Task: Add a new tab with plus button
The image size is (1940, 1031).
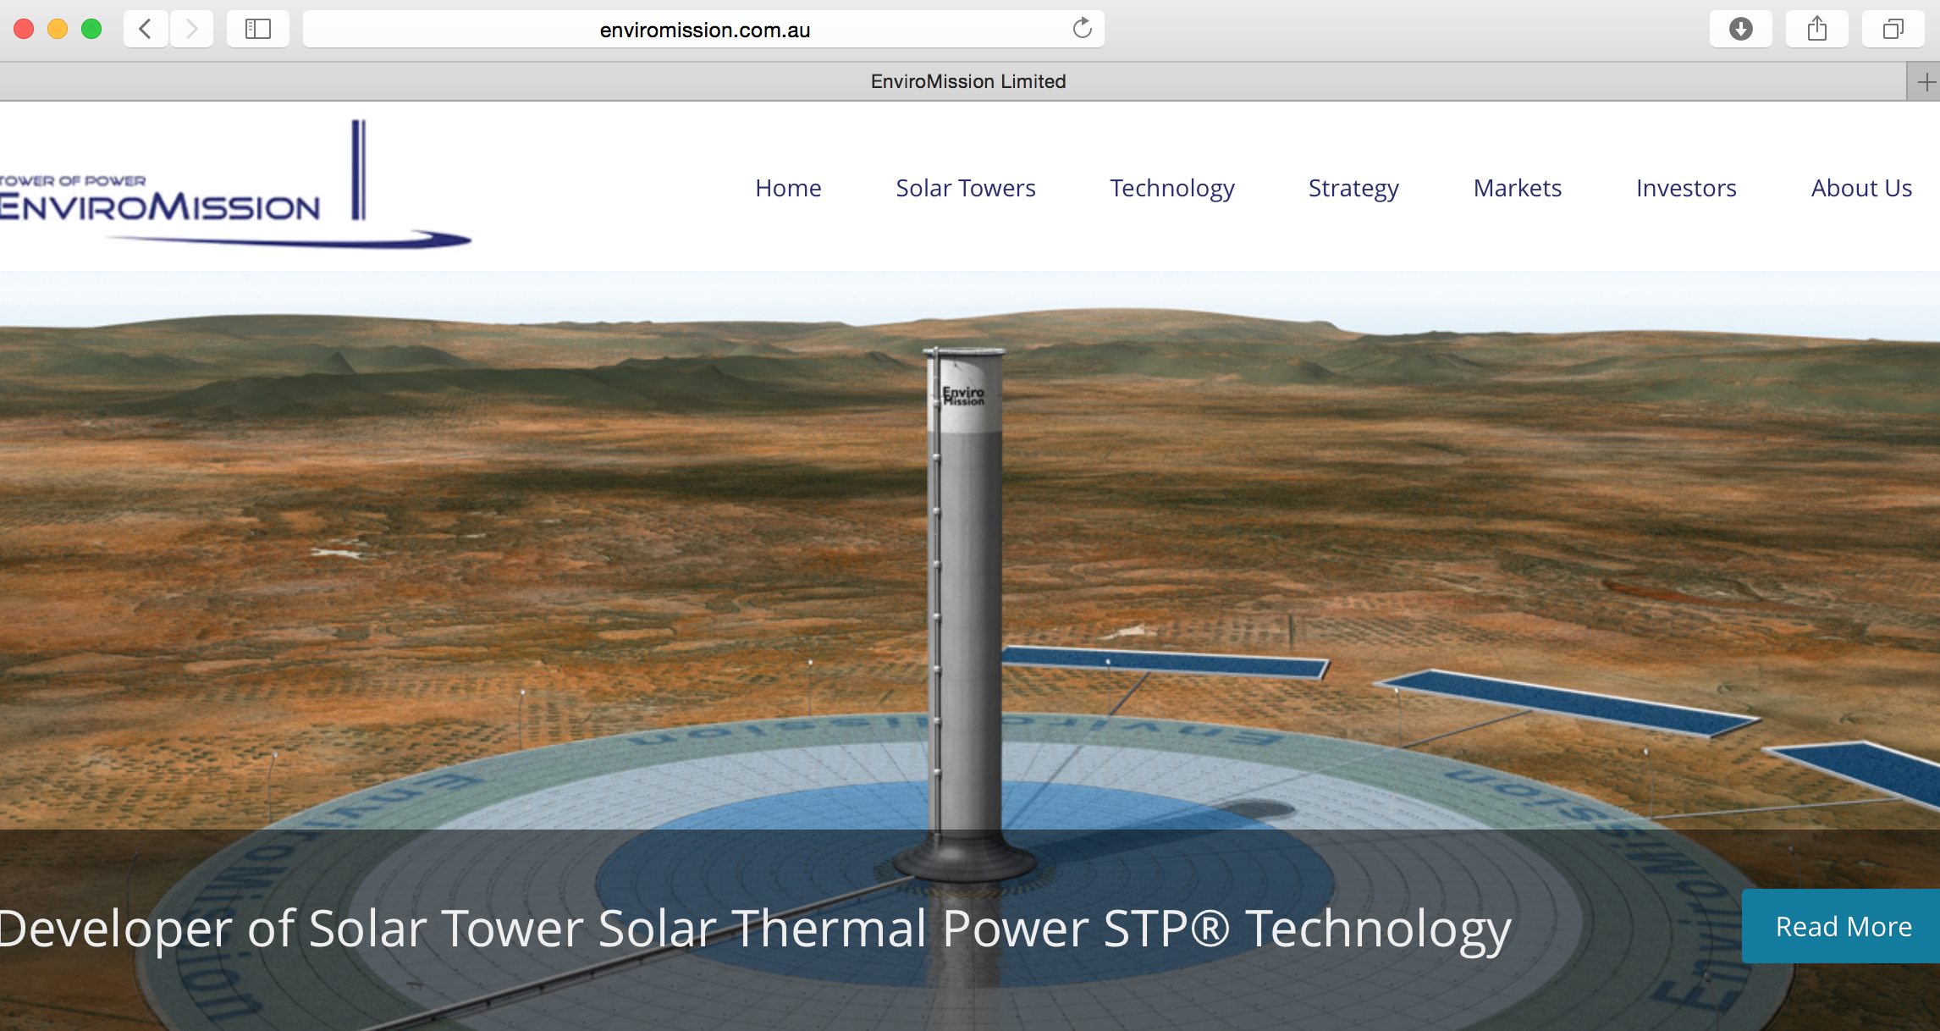Action: (1924, 82)
